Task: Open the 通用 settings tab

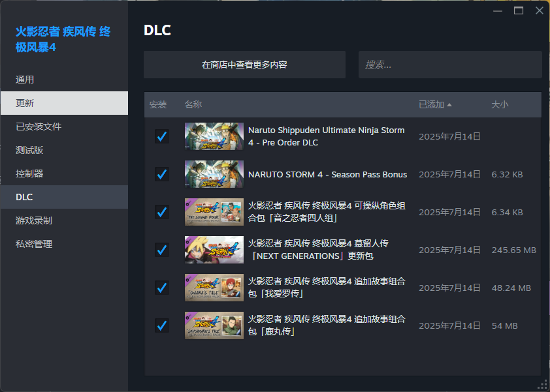Action: [64, 80]
